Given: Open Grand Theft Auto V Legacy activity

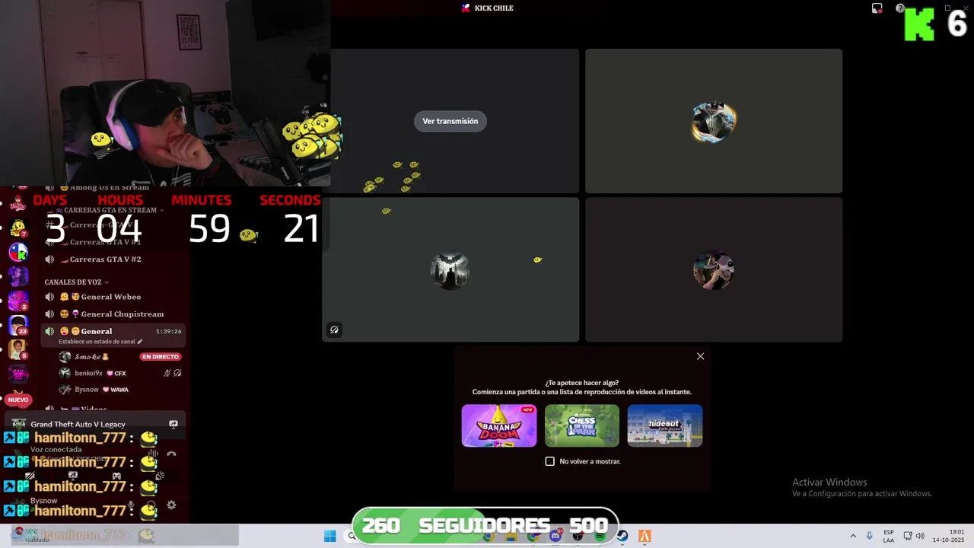Looking at the screenshot, I should coord(78,424).
